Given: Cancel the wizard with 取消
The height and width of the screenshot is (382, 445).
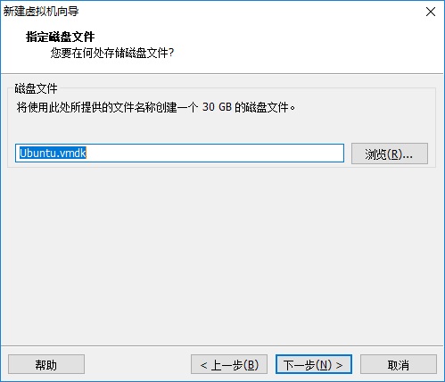Looking at the screenshot, I should (x=399, y=364).
